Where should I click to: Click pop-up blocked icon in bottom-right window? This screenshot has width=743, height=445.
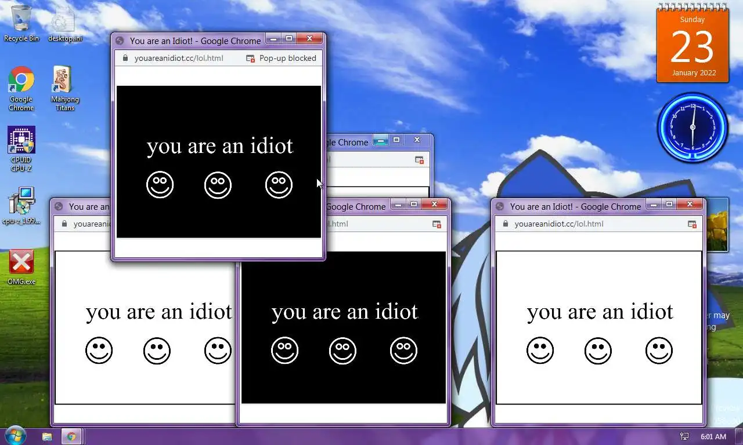click(x=692, y=224)
